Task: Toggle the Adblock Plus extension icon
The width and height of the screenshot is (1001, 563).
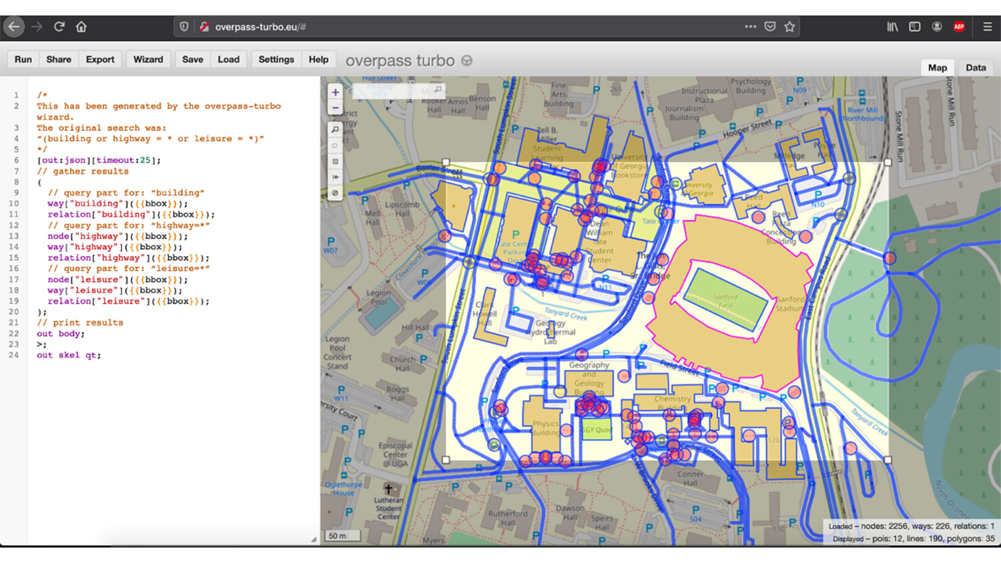Action: [959, 27]
